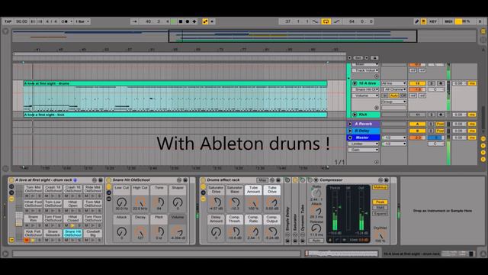Viewport: 488px width, 275px height.
Task: Save the Compressor preset disk icon
Action: [x=387, y=180]
